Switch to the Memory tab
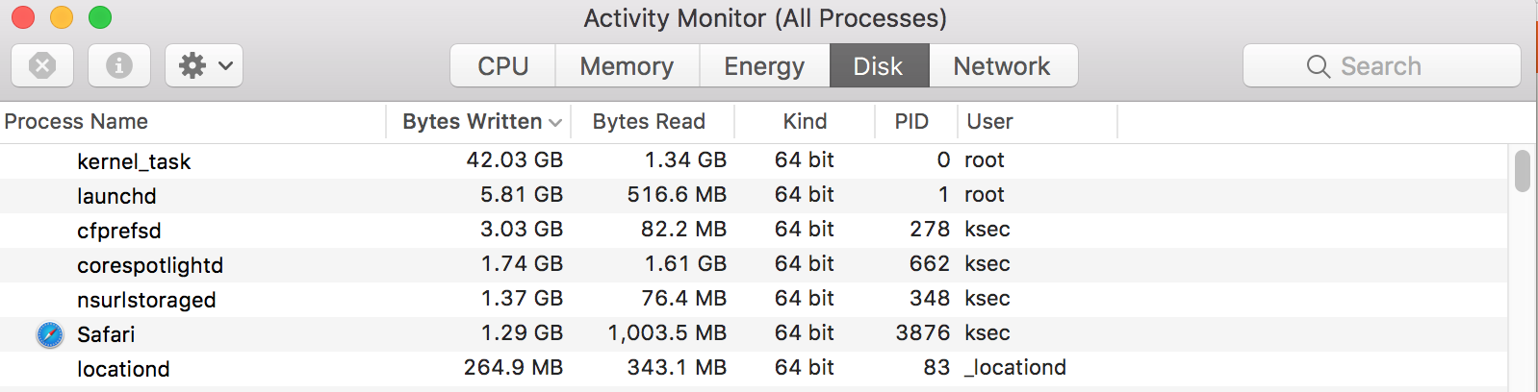This screenshot has width=1538, height=392. (x=627, y=65)
